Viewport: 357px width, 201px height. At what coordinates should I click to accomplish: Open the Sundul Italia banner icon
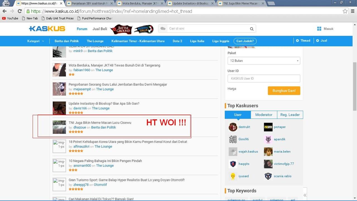point(144,29)
